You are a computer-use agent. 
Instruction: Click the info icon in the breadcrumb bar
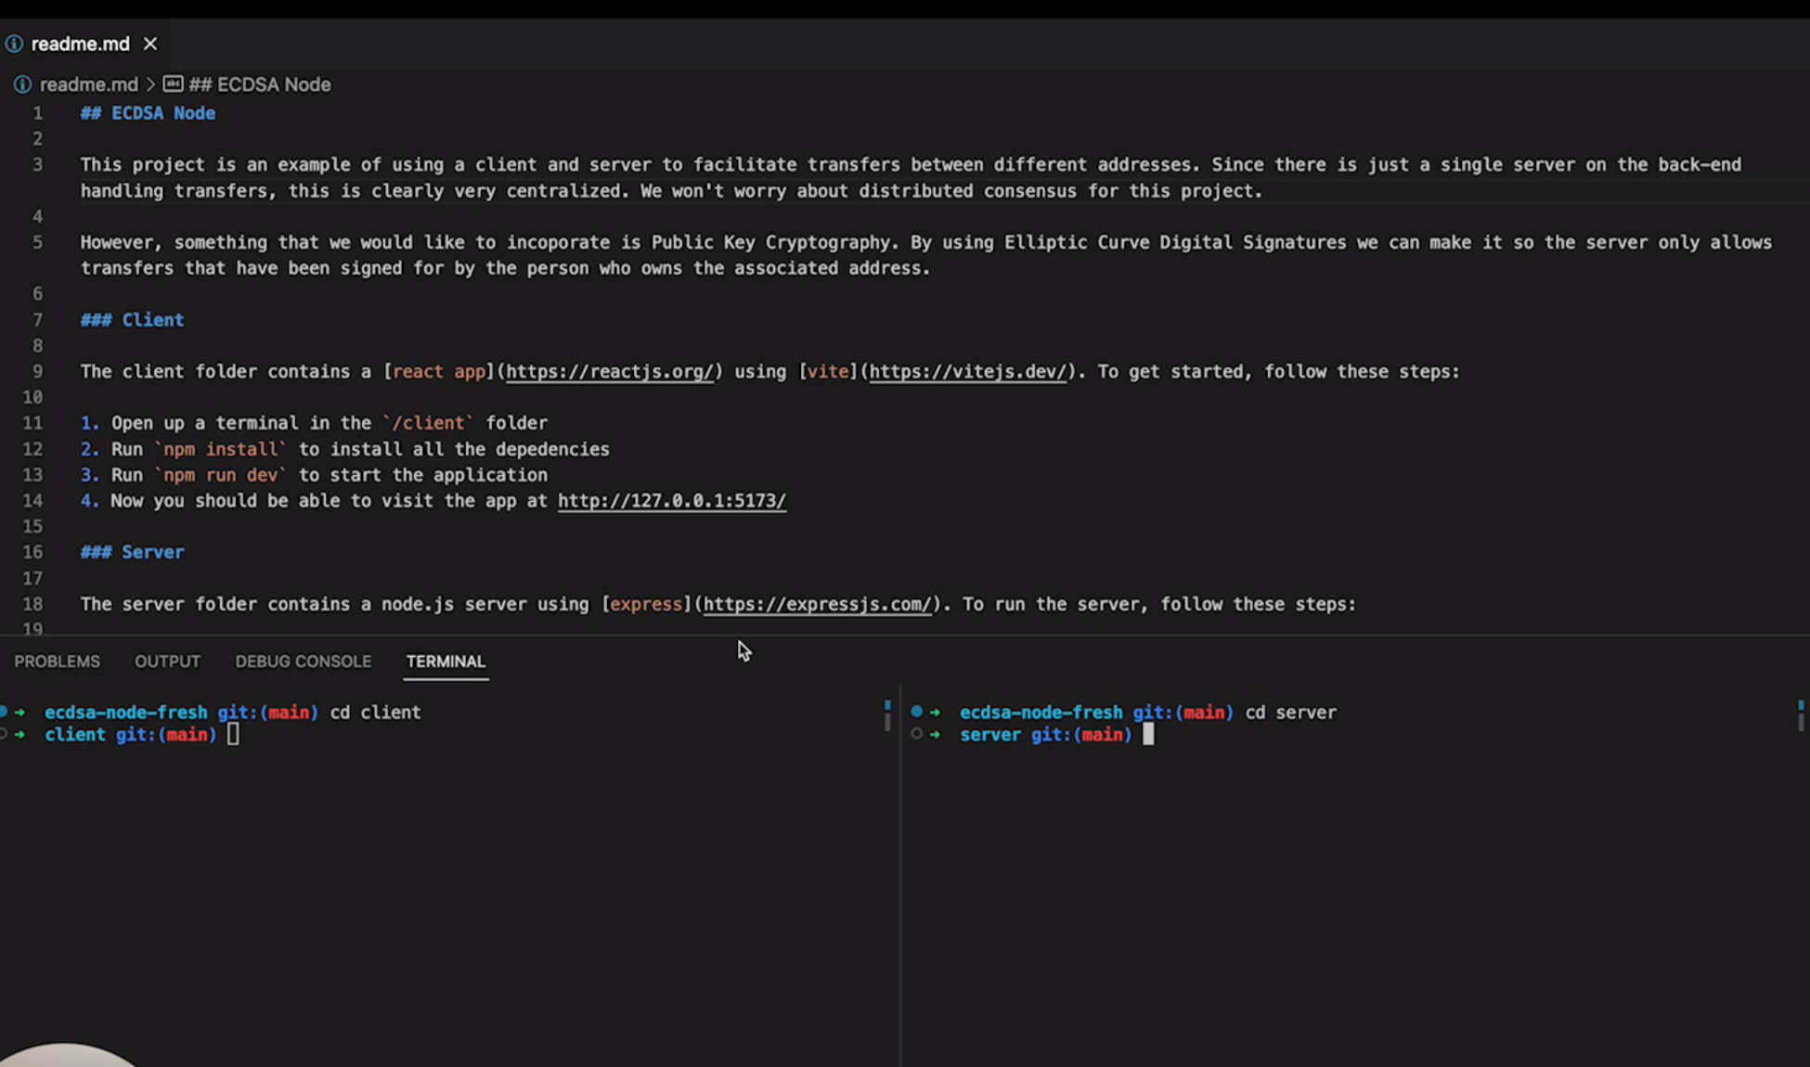click(22, 84)
